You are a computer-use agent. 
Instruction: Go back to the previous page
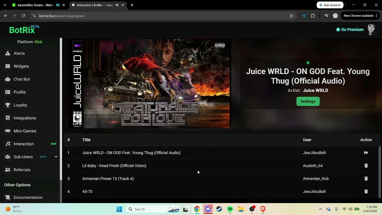(x=6, y=16)
